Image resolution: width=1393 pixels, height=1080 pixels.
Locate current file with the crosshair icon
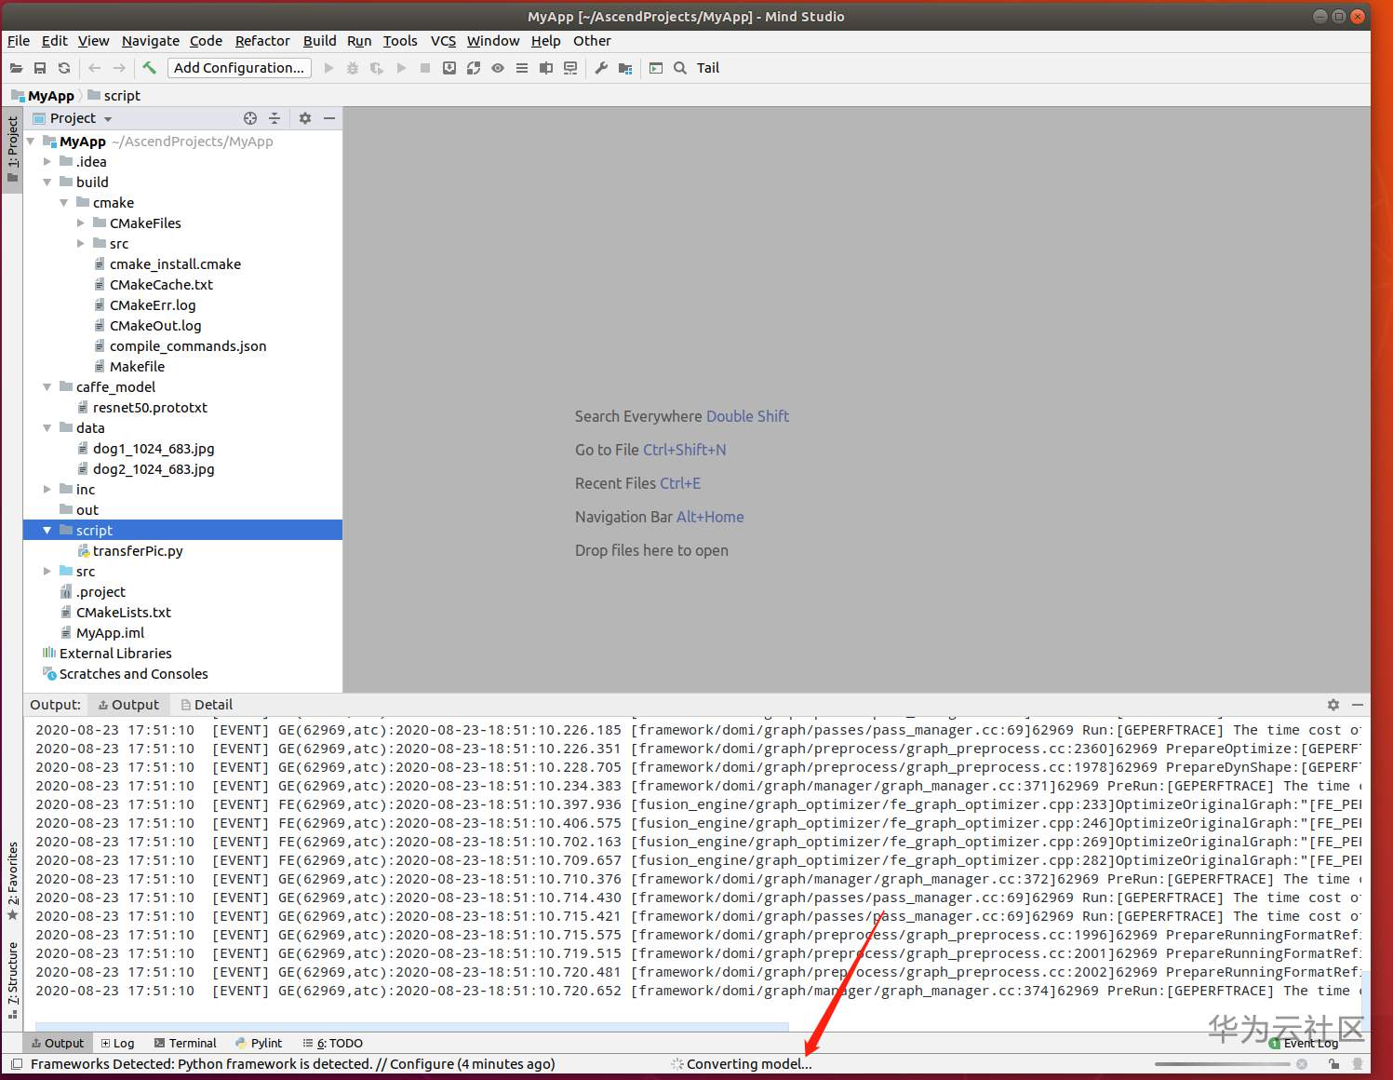(250, 118)
